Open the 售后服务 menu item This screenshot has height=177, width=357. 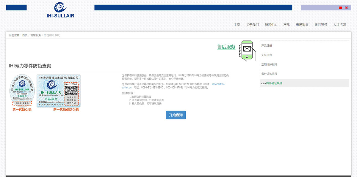321,25
